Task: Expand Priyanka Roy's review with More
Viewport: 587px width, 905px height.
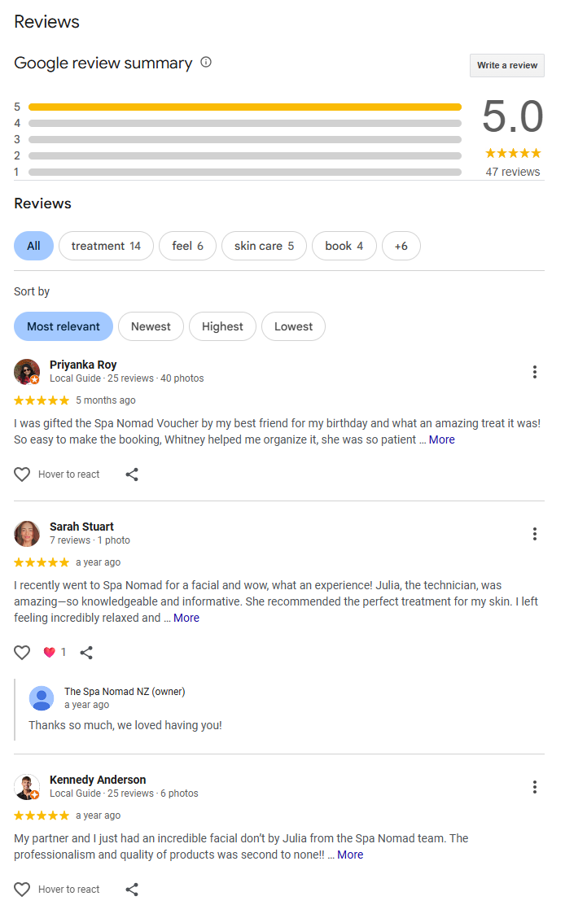Action: (x=442, y=439)
